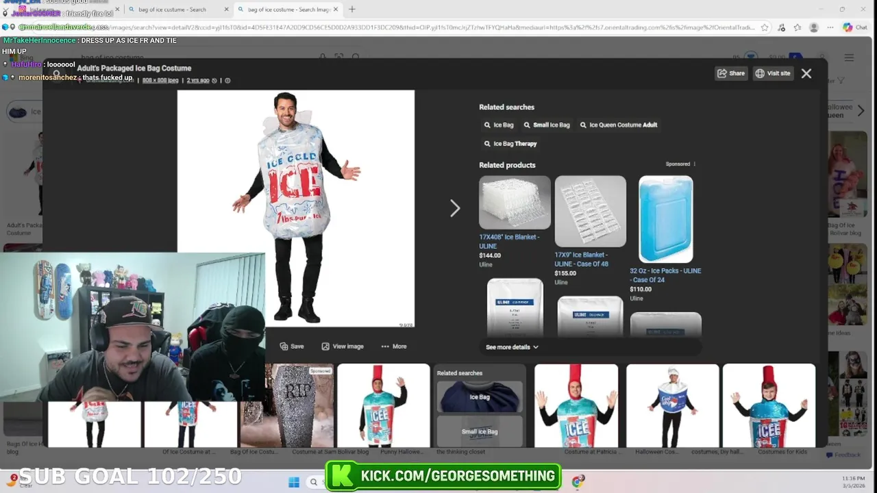Screen dimensions: 877x493
Task: Expand See more details
Action: tap(512, 347)
